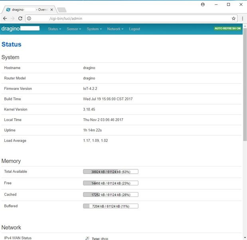247x240 pixels.
Task: Click the Buffered memory progress bar
Action: 111,206
